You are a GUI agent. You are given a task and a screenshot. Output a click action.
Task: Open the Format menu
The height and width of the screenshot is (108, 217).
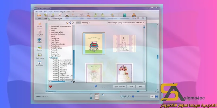[x=56, y=12]
